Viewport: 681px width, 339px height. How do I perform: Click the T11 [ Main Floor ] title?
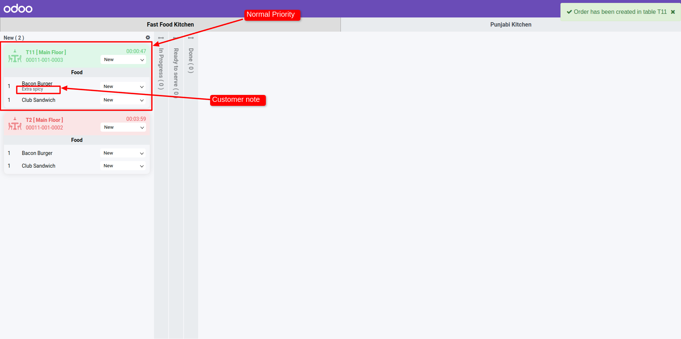(x=46, y=52)
